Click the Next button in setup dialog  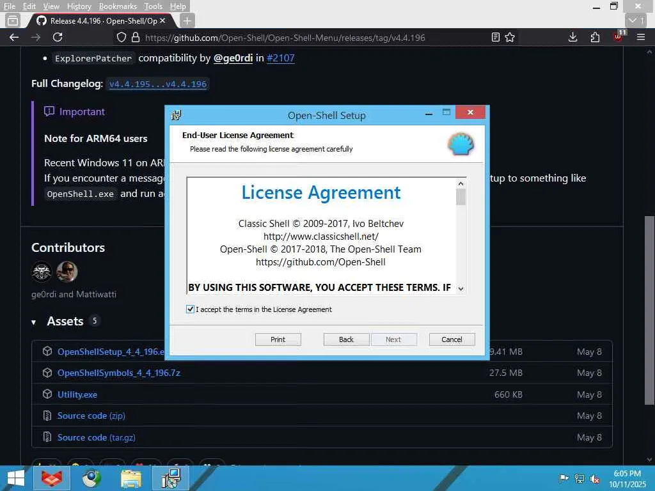coord(393,339)
